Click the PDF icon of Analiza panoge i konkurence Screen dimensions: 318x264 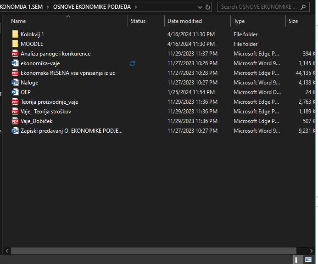(15, 54)
